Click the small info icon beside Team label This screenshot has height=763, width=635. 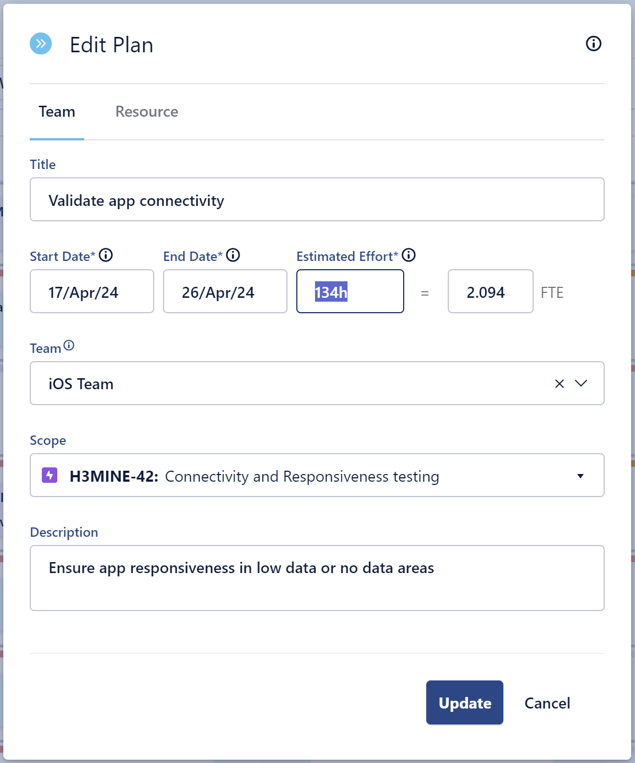[x=69, y=346]
